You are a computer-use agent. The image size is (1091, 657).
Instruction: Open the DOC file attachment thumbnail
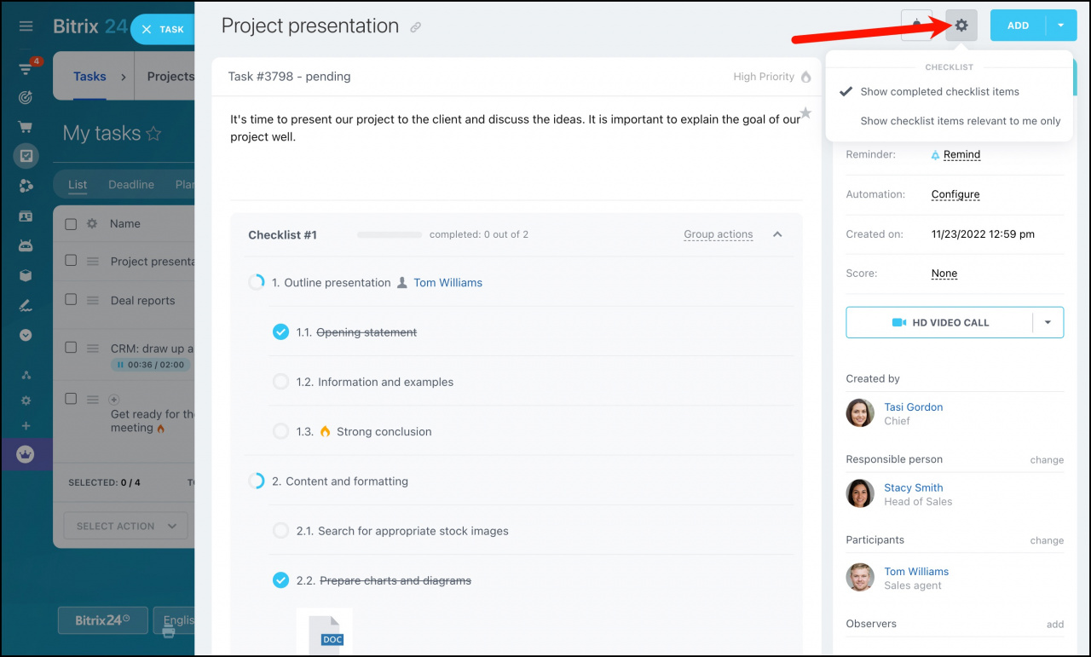click(x=324, y=631)
